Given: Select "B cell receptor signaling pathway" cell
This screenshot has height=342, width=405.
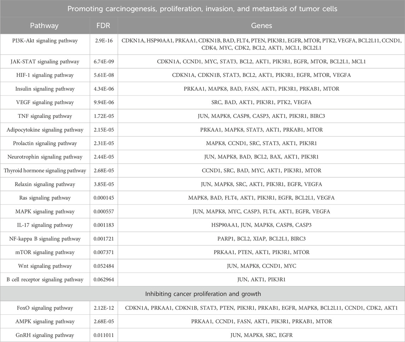Looking at the screenshot, I should click(x=45, y=279).
